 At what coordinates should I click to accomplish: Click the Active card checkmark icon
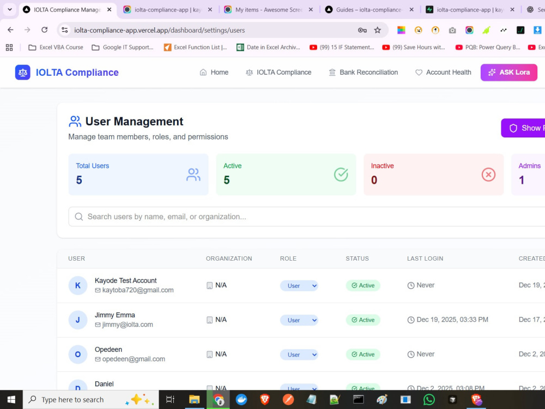tap(341, 175)
